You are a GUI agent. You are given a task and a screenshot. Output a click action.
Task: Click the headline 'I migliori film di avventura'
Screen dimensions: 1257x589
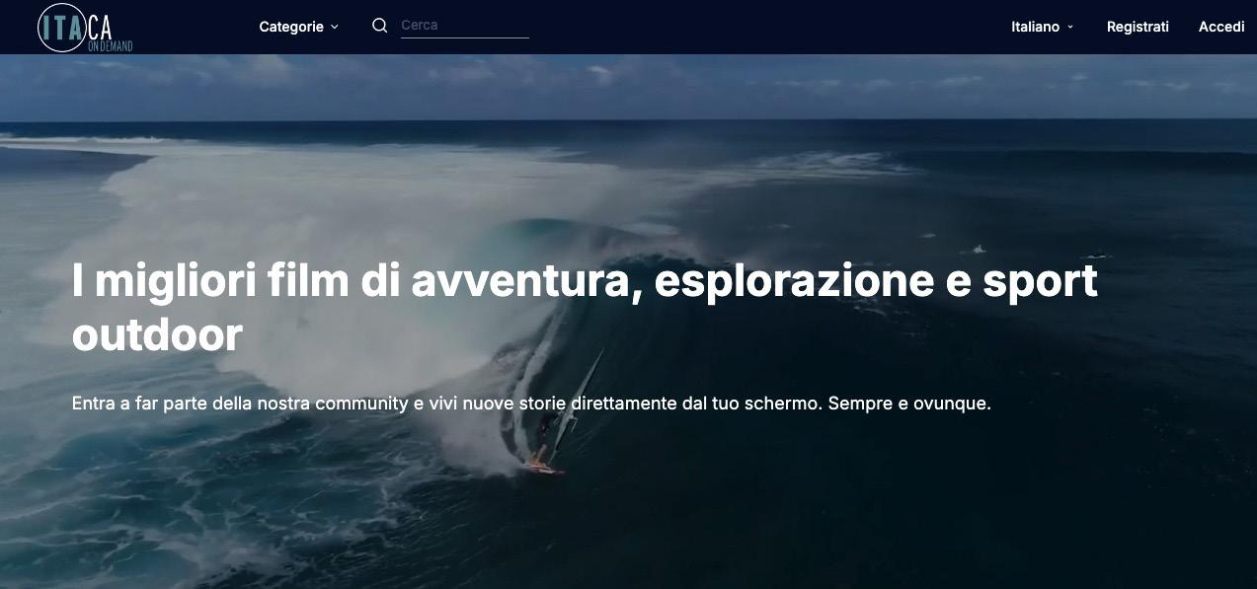(350, 281)
